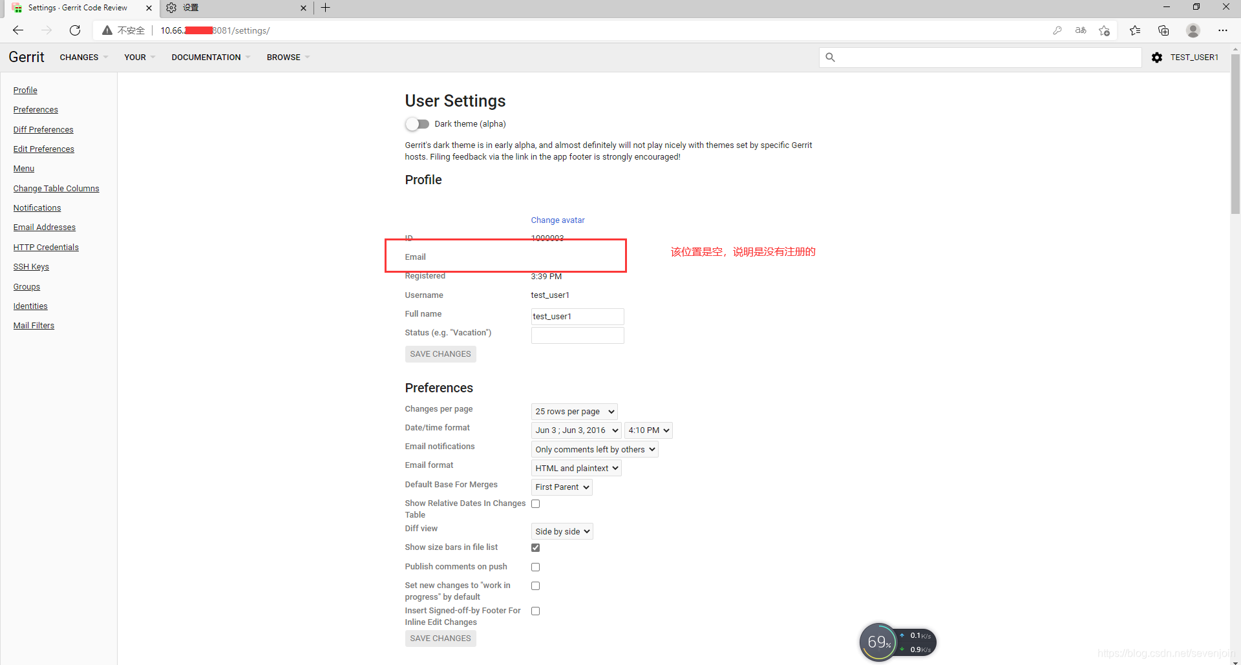Open Mail Filters sidebar link
1241x665 pixels.
(34, 326)
